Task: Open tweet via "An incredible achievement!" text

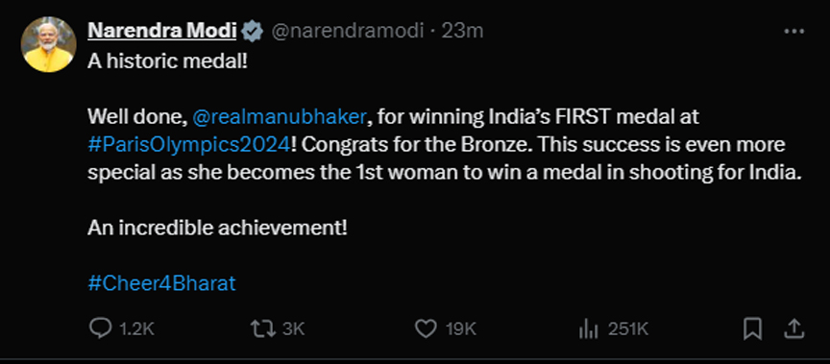Action: tap(217, 228)
